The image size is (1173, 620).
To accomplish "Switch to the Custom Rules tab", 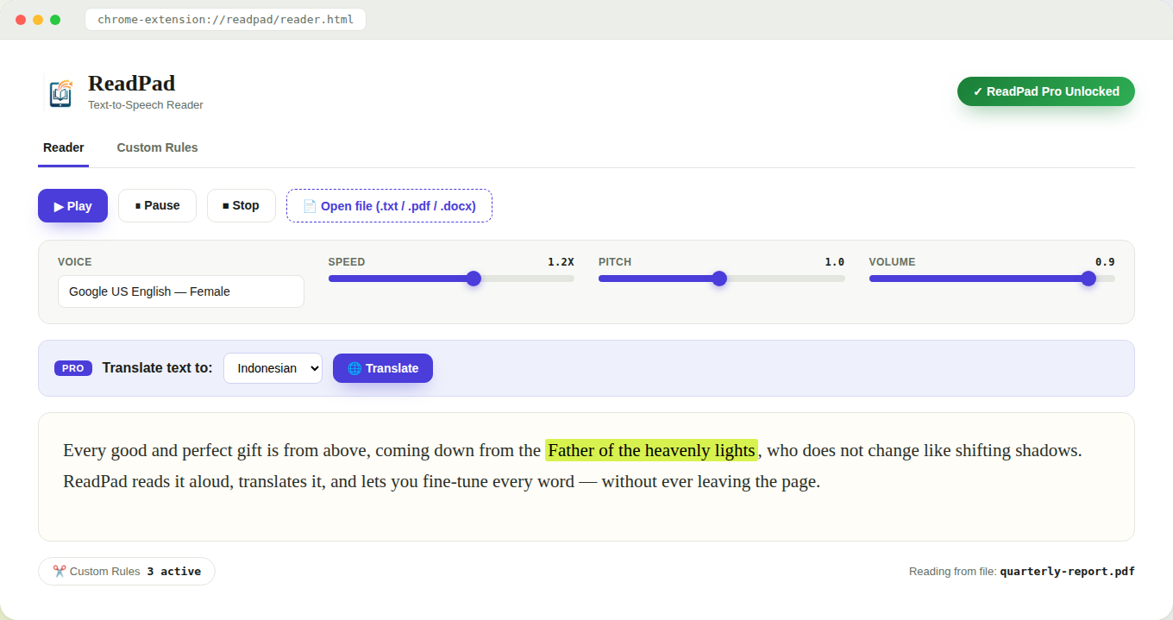I will (157, 147).
